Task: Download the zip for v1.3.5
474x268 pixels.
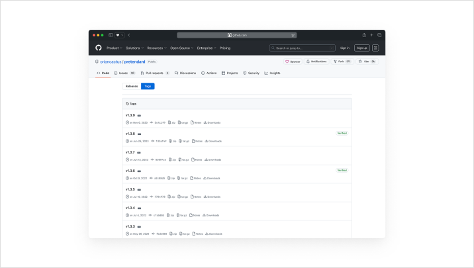Action: click(x=171, y=197)
